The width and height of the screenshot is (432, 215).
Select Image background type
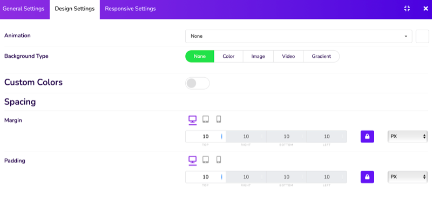click(x=258, y=56)
